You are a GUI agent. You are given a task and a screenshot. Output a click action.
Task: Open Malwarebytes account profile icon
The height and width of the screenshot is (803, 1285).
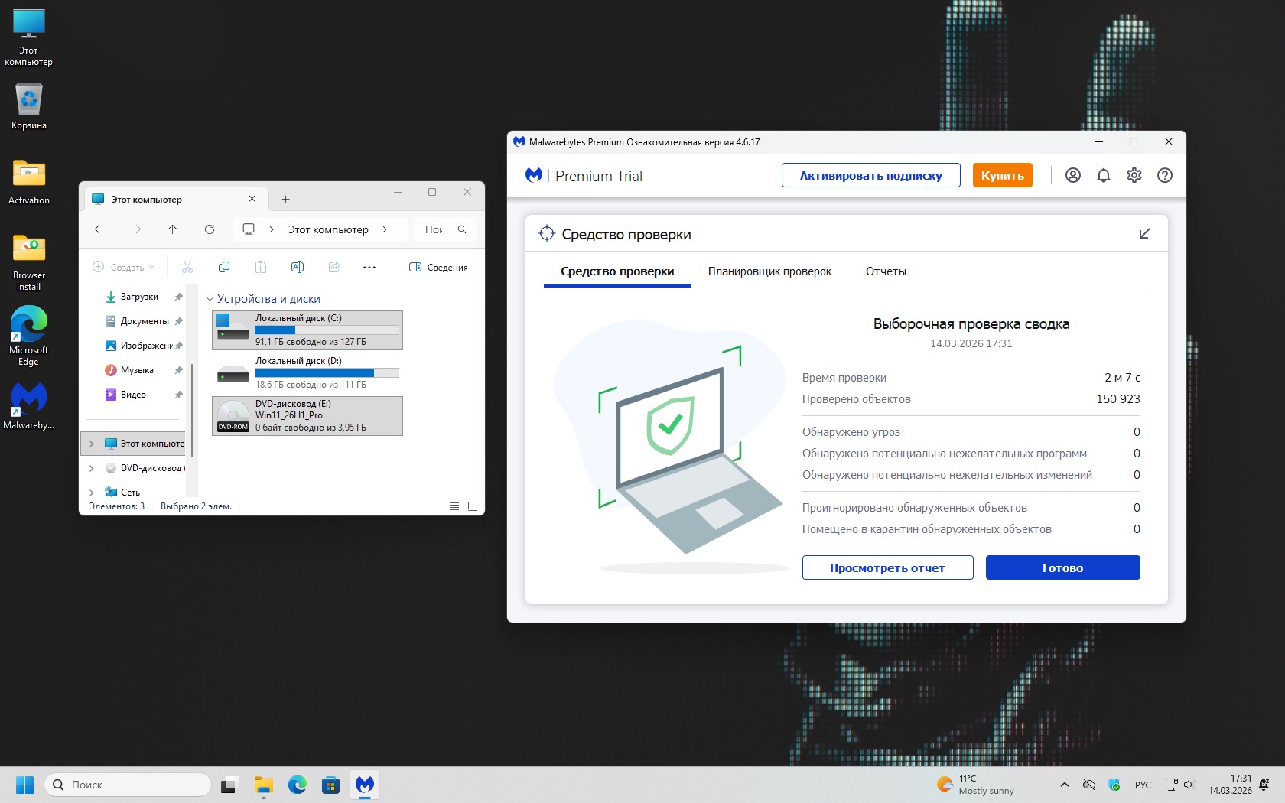pos(1072,175)
